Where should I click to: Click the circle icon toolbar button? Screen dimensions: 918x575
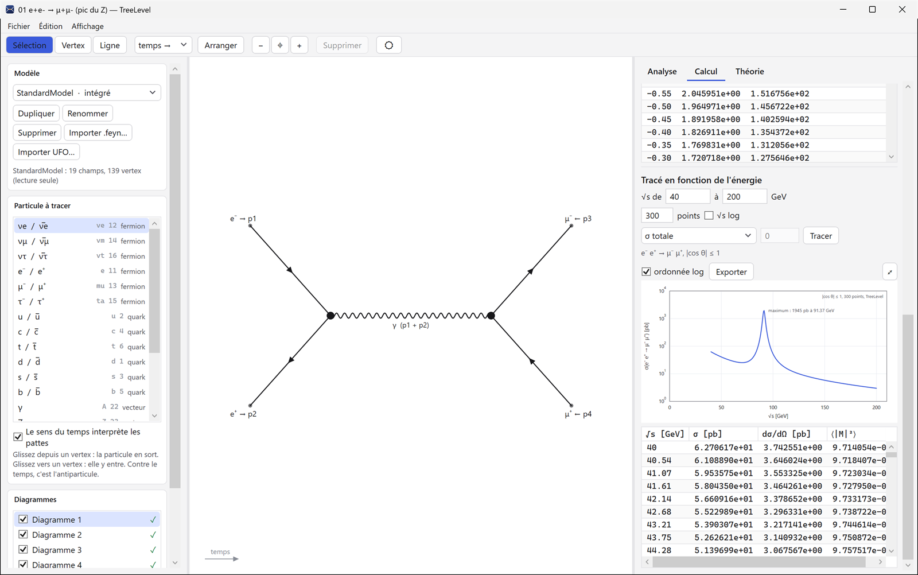(x=389, y=45)
